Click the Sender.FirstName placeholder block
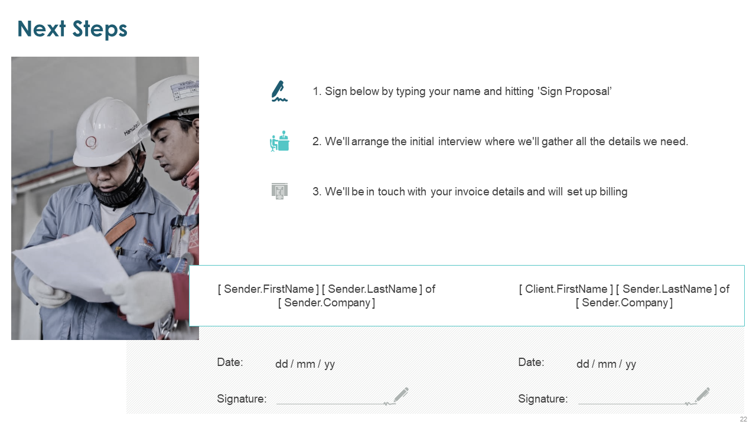The image size is (756, 425). click(327, 296)
